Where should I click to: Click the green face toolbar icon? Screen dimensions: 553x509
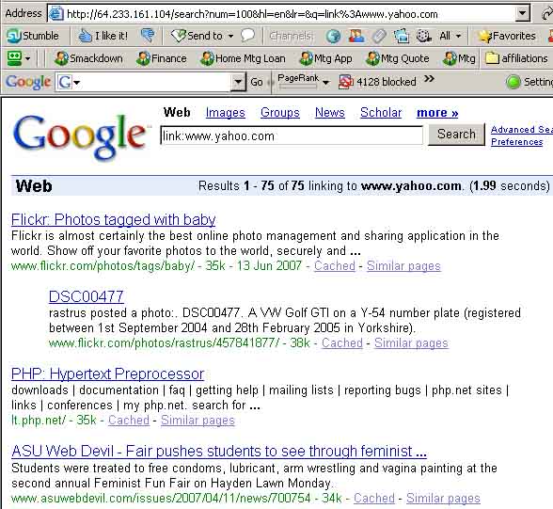click(14, 58)
